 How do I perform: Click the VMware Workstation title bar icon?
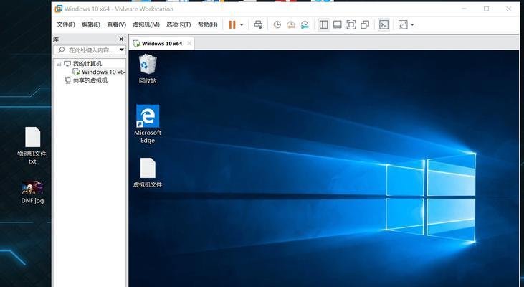point(59,9)
